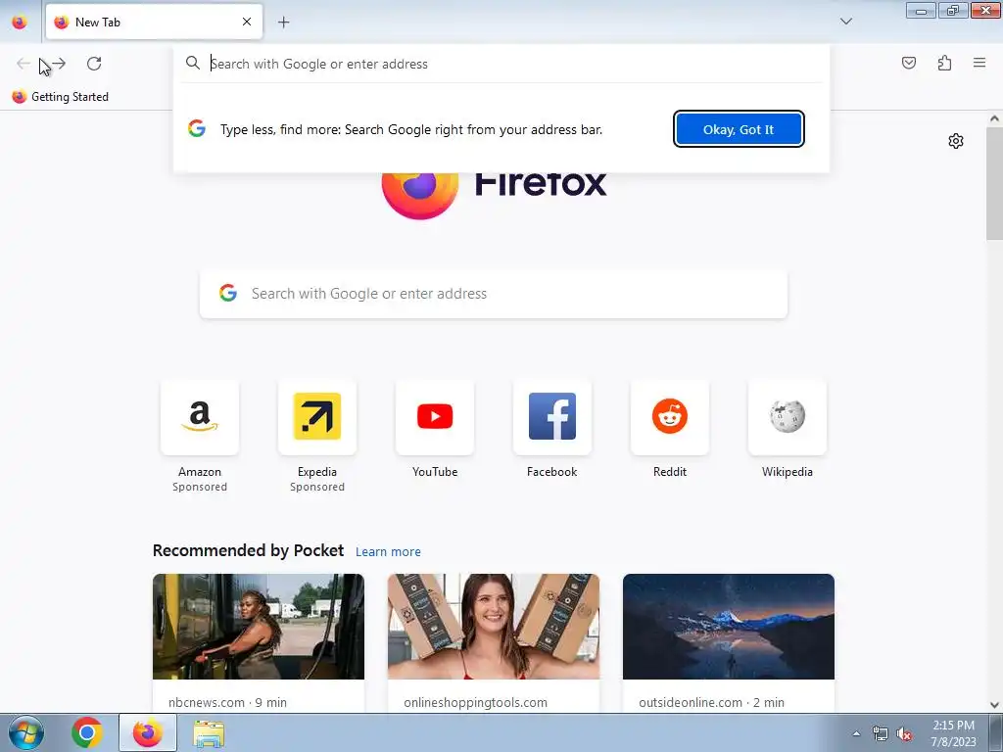Click the network tray icon
The width and height of the screenshot is (1003, 752).
point(881,733)
